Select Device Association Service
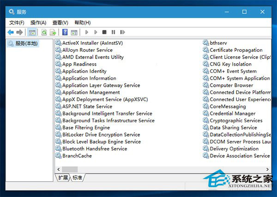Image resolution: width=277 pixels, height=197 pixels. pyautogui.click(x=236, y=156)
